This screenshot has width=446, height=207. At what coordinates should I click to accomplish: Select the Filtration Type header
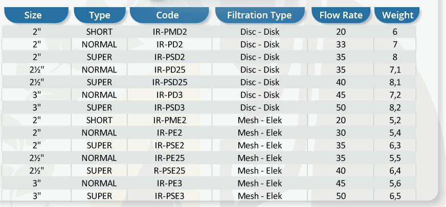[259, 15]
